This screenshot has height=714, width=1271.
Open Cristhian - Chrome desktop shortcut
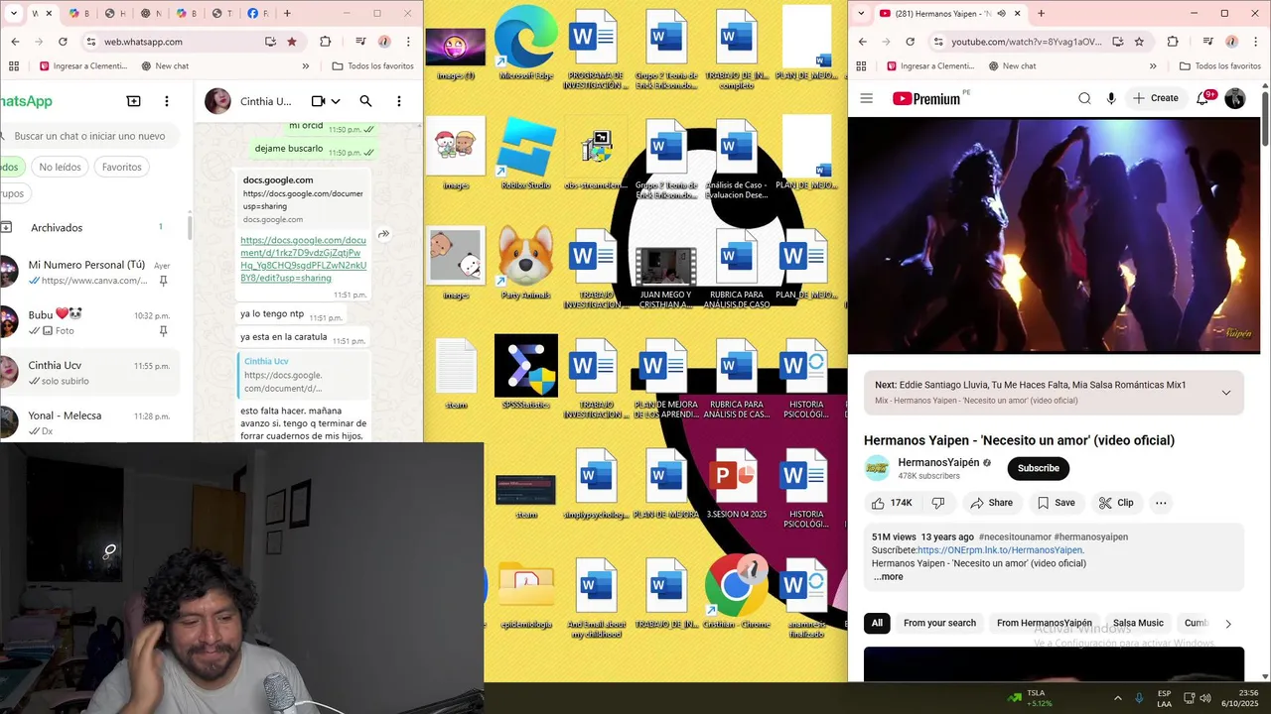[x=736, y=591]
